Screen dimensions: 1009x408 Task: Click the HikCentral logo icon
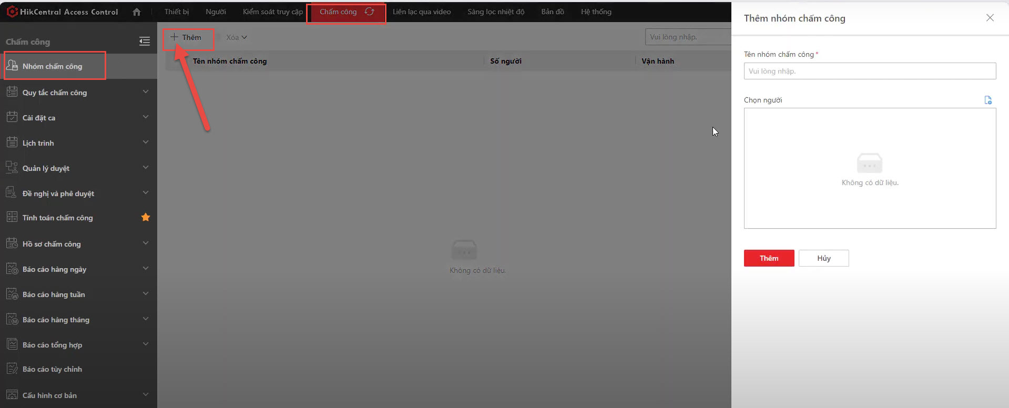[12, 12]
